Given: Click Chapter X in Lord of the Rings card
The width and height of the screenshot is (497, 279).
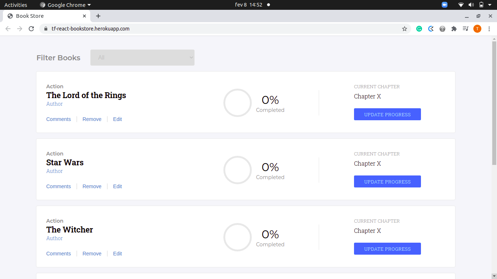Looking at the screenshot, I should click(367, 96).
